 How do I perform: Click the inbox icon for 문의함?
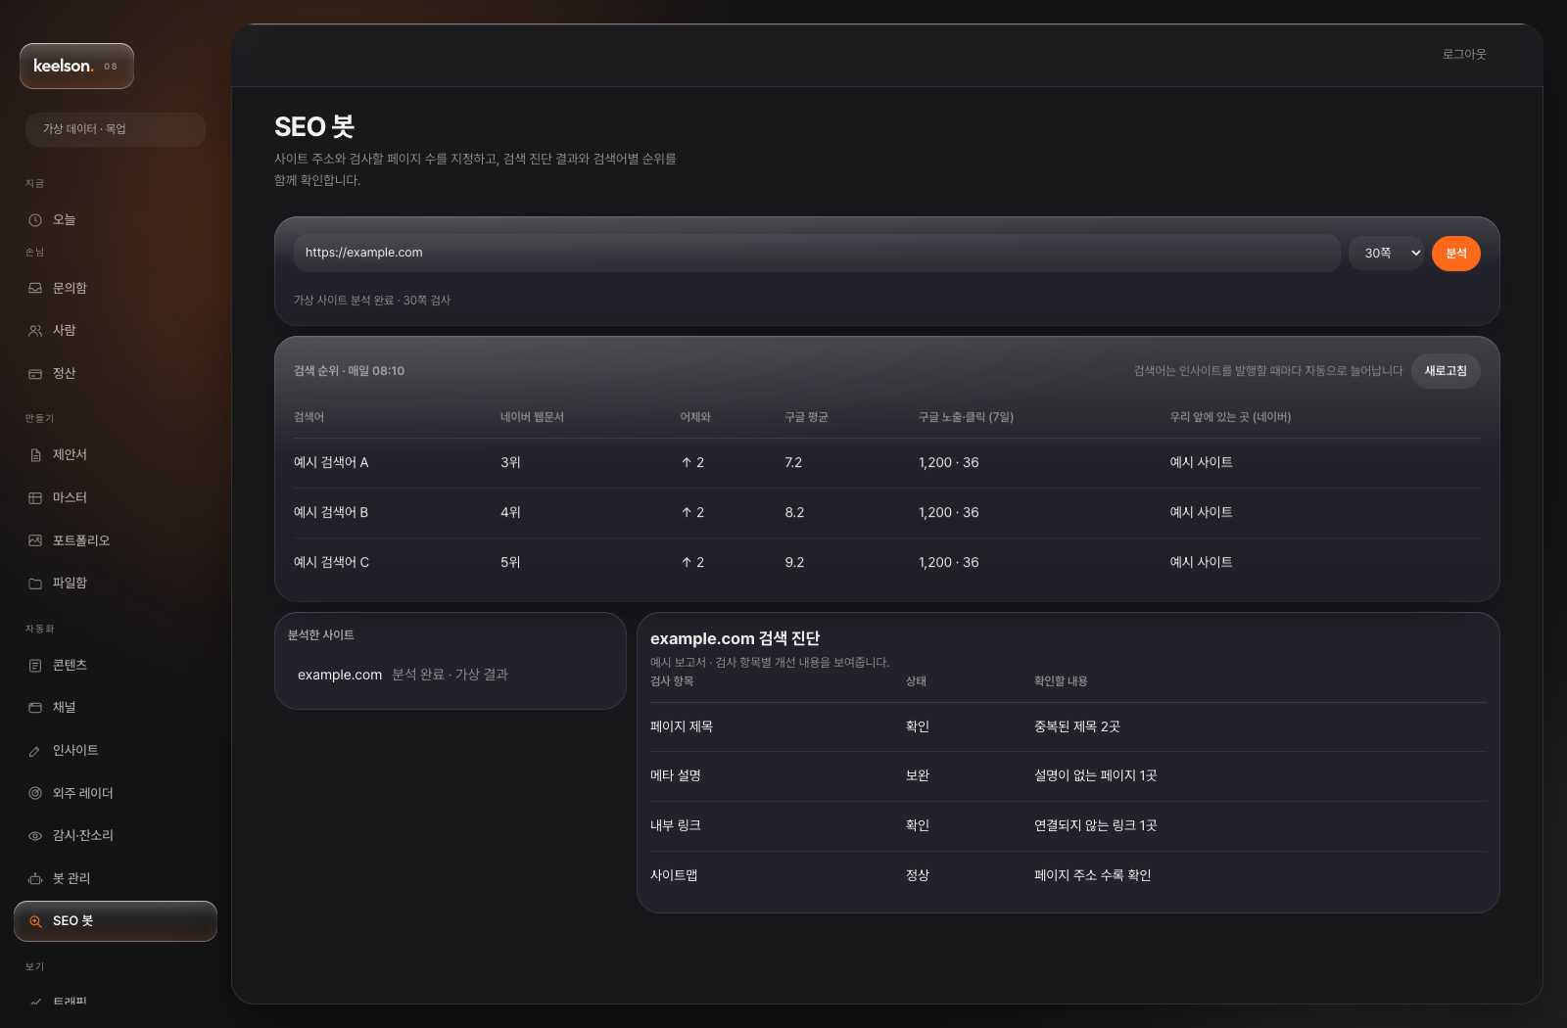point(35,288)
